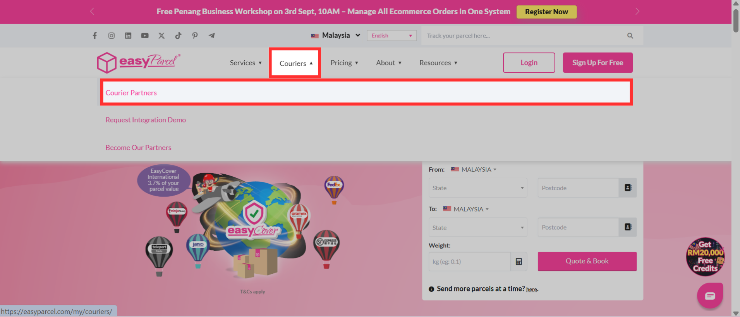Expand the About menu
Screen dimensions: 740x317
[389, 63]
